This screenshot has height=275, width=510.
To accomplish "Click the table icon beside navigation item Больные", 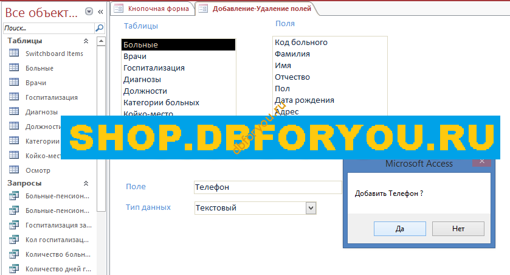I will click(x=14, y=68).
